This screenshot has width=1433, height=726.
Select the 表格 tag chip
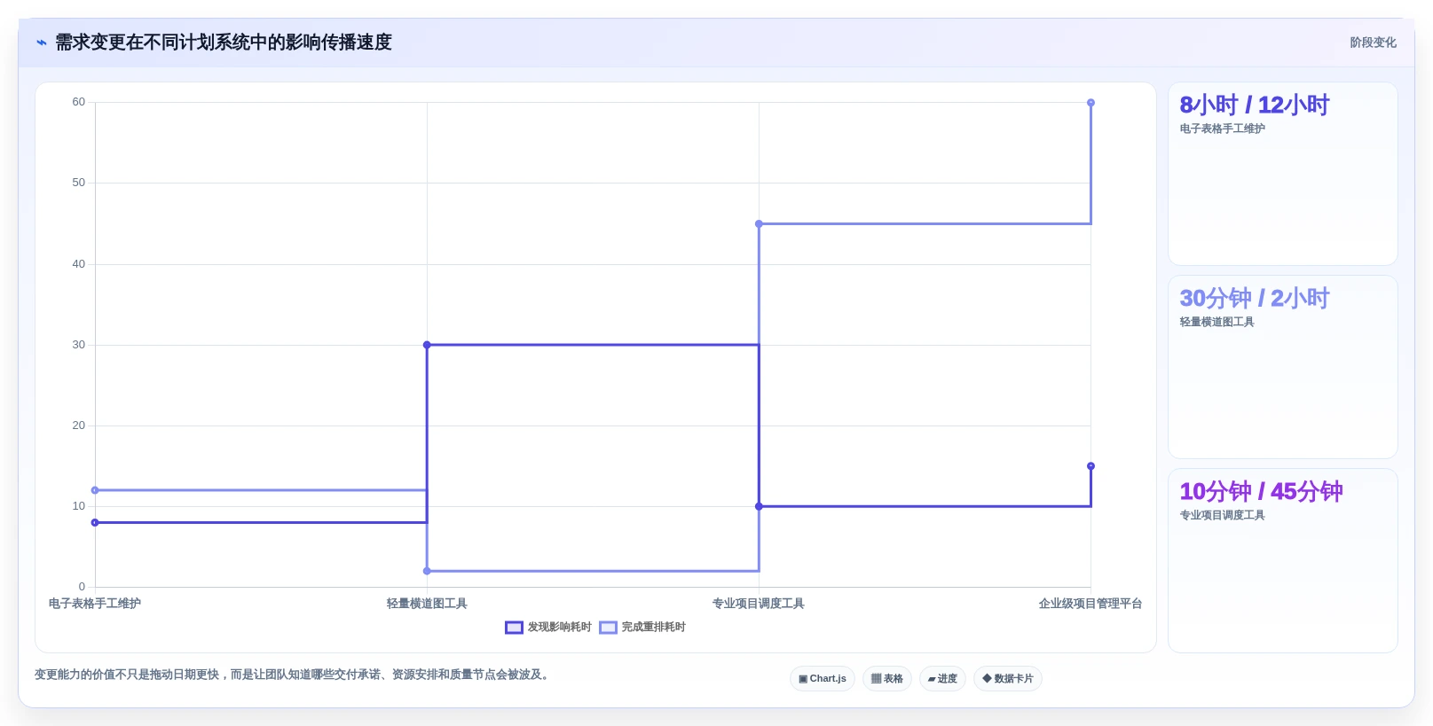(x=887, y=679)
